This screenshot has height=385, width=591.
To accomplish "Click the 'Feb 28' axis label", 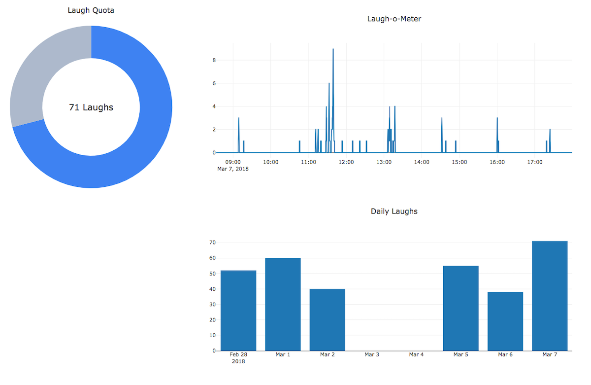I will pos(238,354).
